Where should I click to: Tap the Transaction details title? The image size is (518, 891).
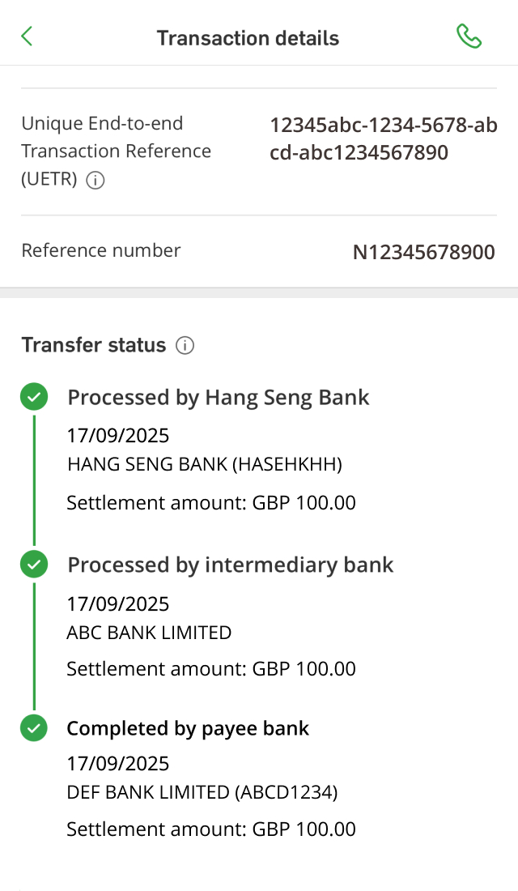point(248,38)
